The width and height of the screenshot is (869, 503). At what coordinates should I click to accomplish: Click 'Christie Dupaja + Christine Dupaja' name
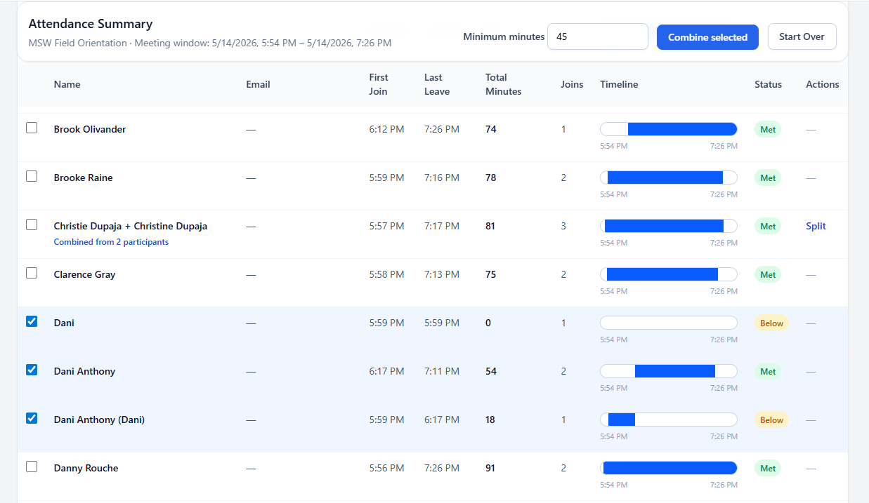(131, 226)
